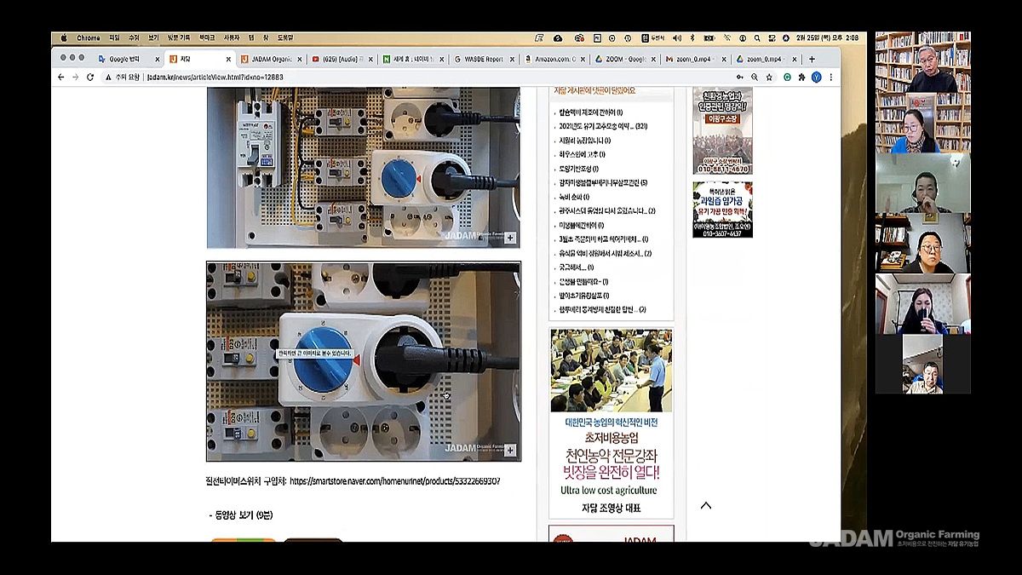Open the 발아초기증상실표 comment link
The width and height of the screenshot is (1022, 575).
tap(583, 296)
